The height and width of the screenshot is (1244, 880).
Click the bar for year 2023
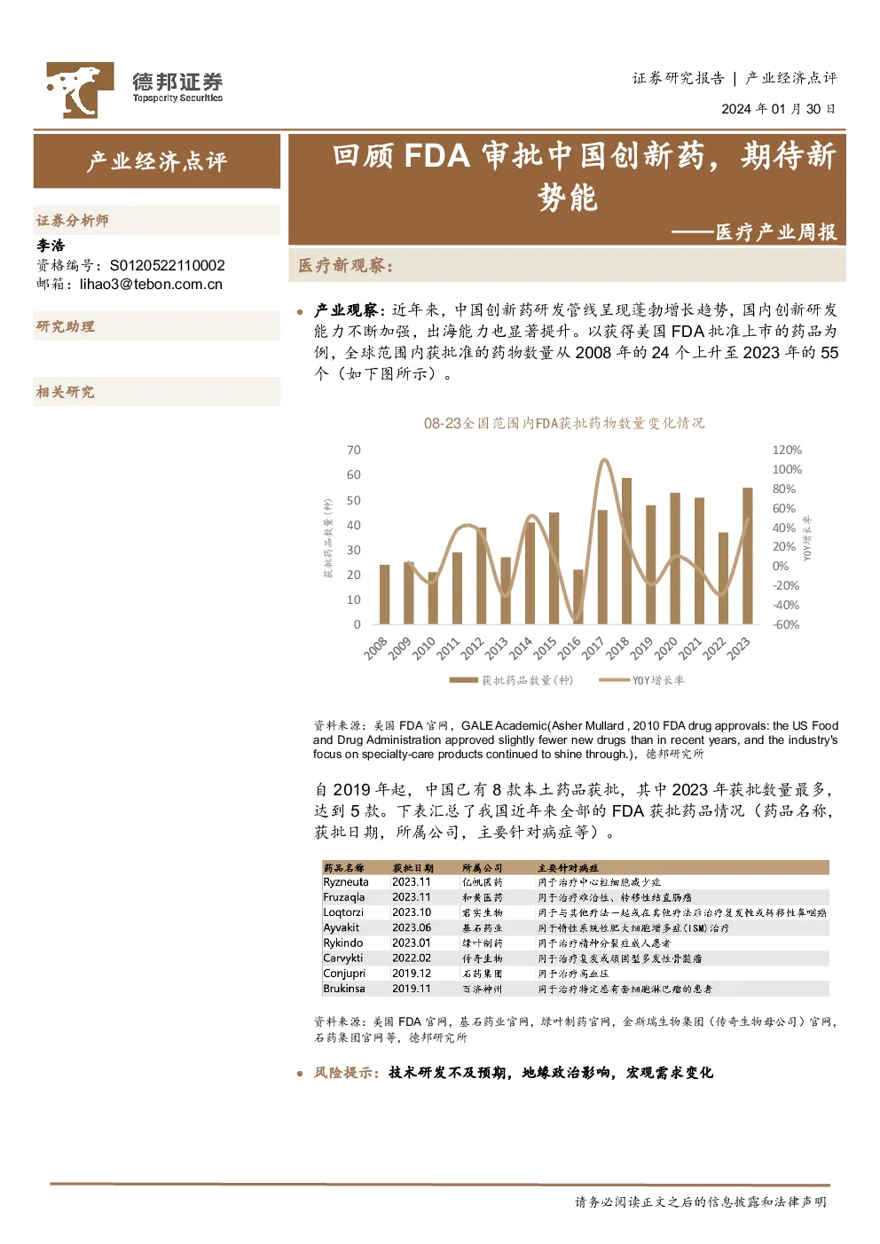748,556
